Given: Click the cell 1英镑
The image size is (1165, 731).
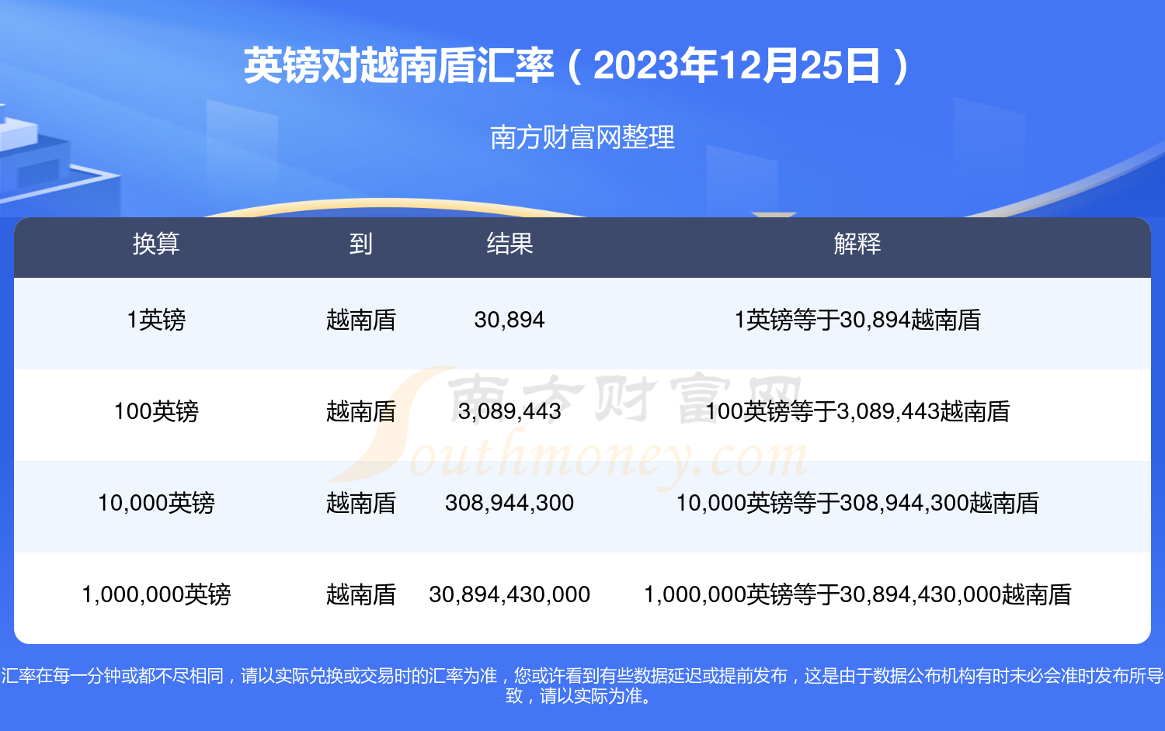Looking at the screenshot, I should coord(156,320).
